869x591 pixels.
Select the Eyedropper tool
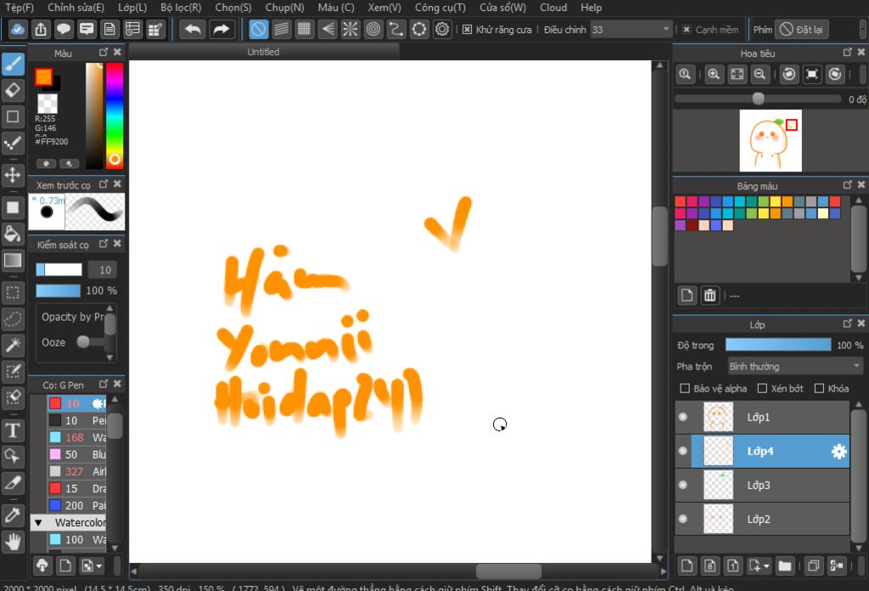13,515
